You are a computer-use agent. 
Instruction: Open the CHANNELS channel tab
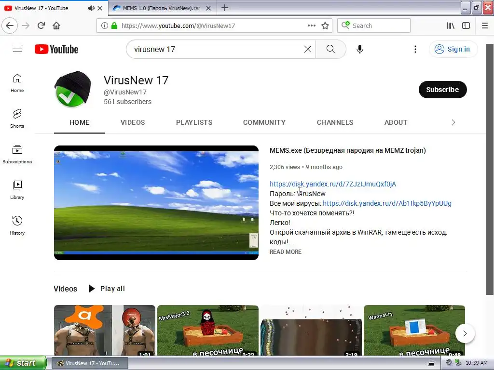(x=335, y=122)
